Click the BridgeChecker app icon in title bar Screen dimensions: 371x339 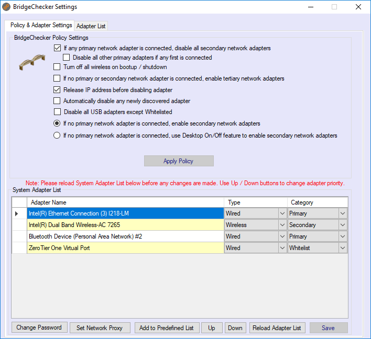(6, 7)
